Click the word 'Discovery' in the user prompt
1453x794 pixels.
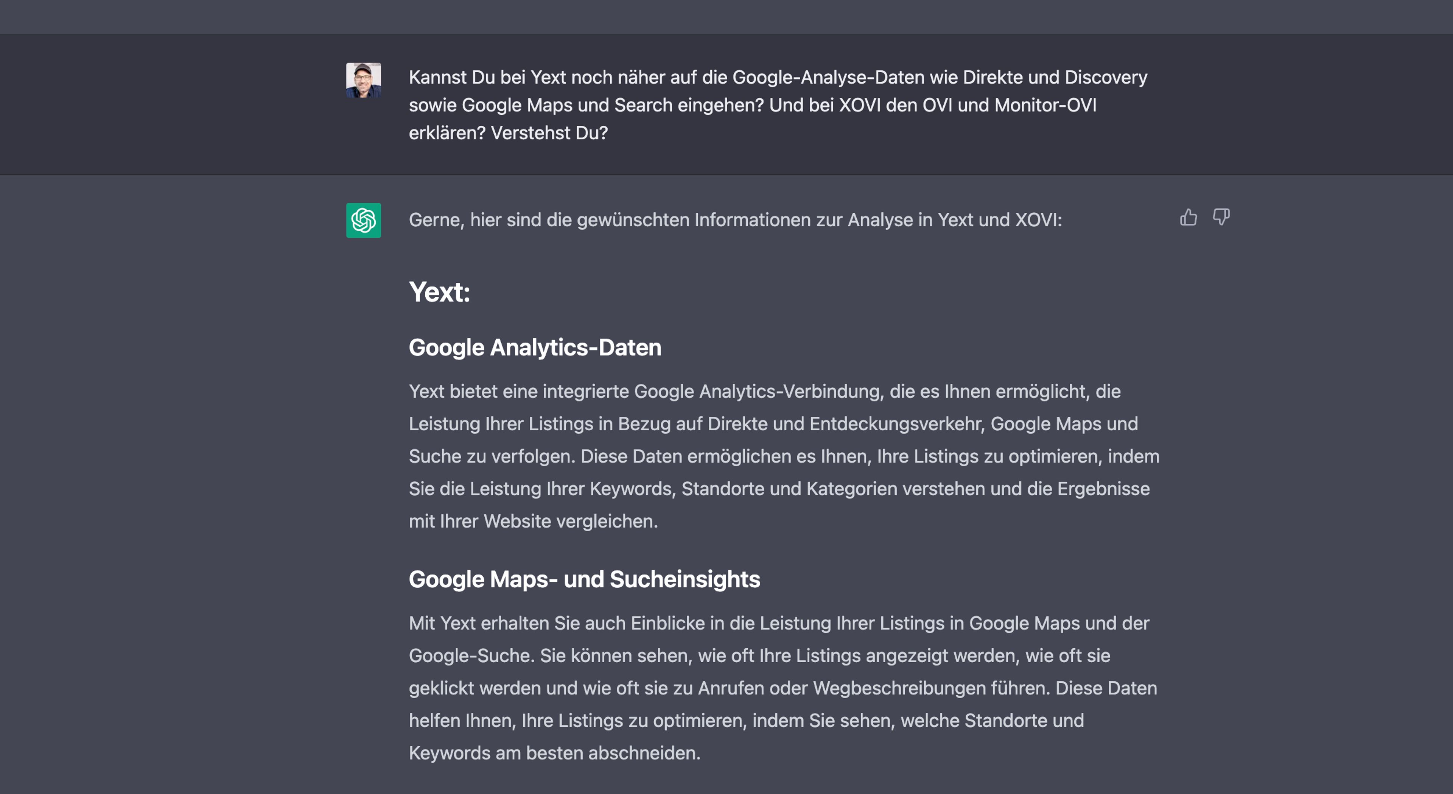tap(1106, 77)
